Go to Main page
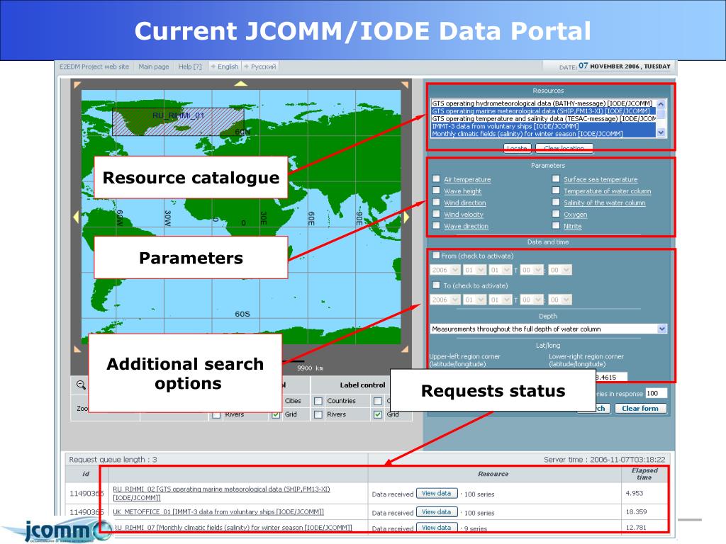 click(154, 67)
